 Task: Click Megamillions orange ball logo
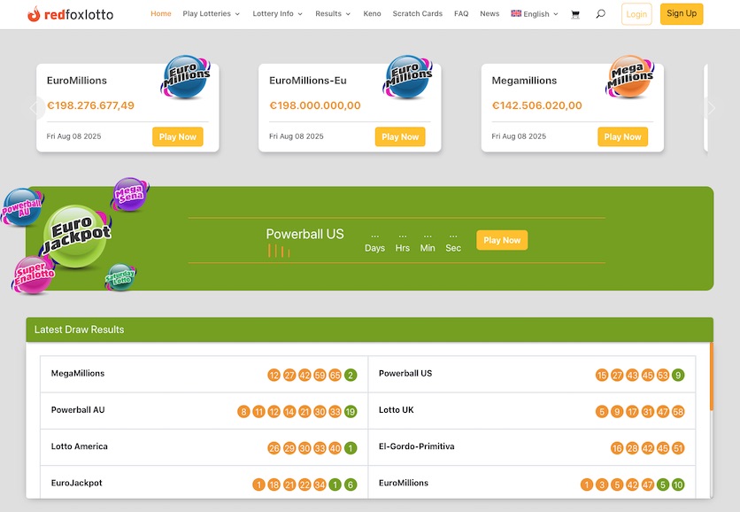coord(630,76)
